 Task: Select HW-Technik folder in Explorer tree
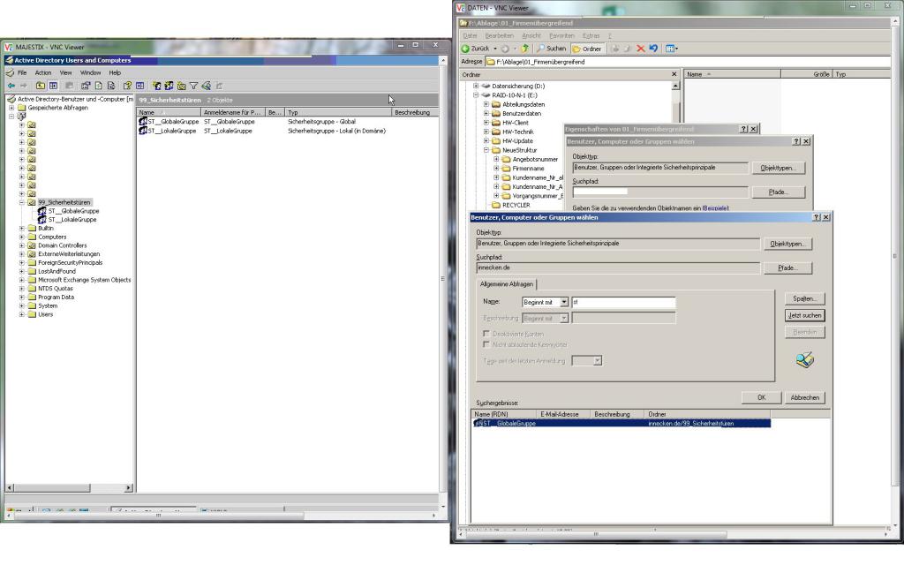[x=517, y=132]
